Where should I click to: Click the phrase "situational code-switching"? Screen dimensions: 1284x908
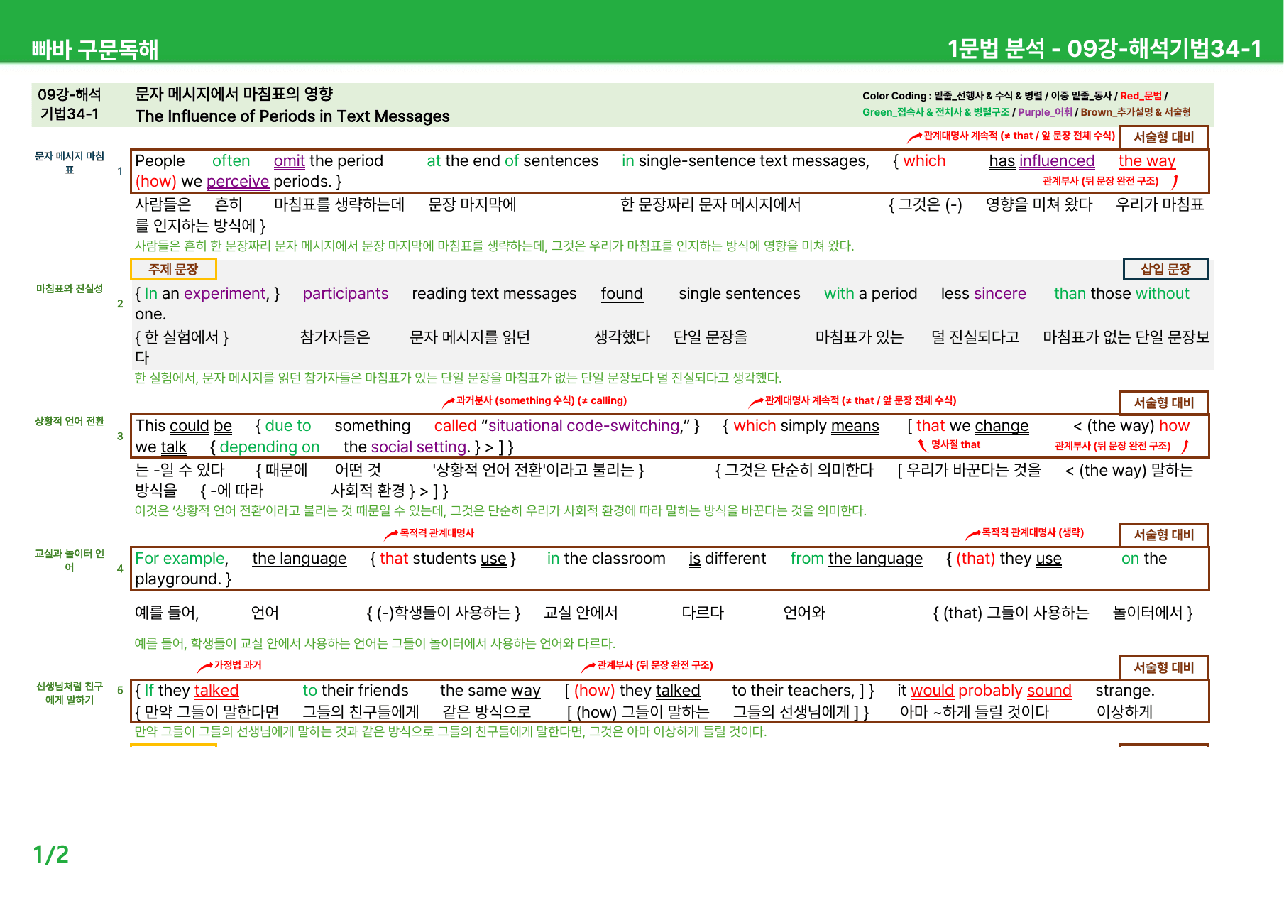(584, 426)
